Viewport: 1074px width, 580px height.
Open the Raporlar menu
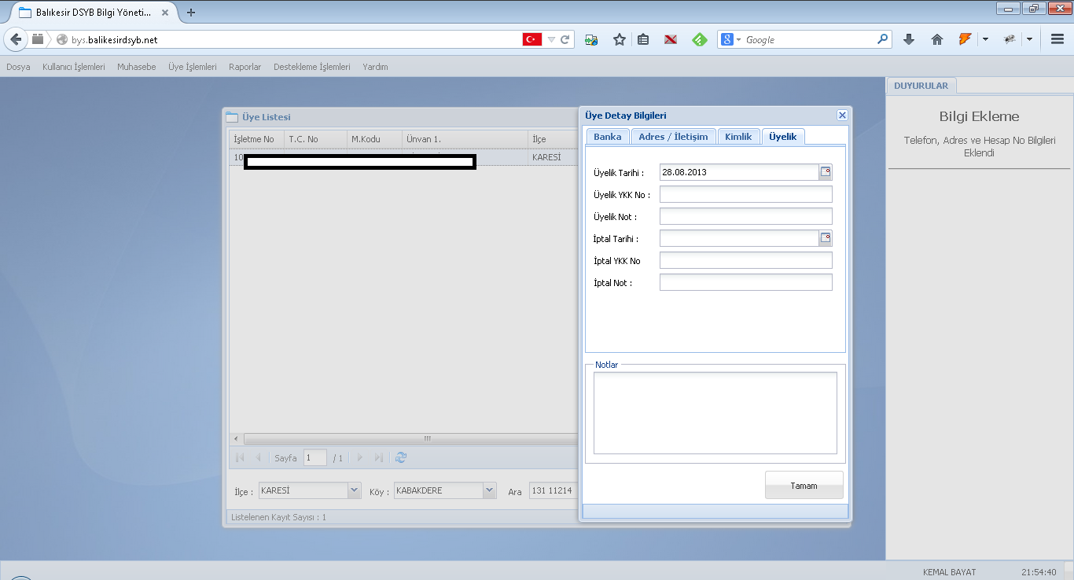[x=245, y=67]
